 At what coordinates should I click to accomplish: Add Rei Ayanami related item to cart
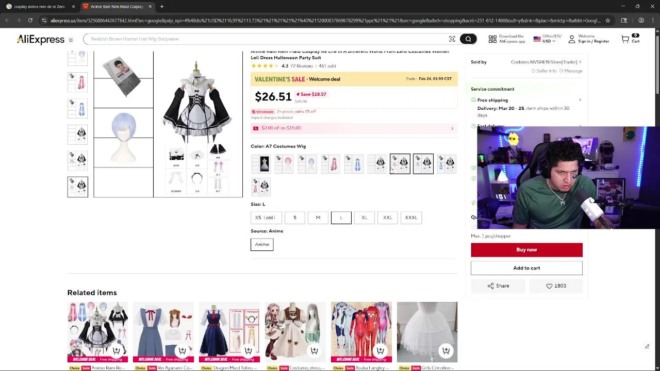182,351
